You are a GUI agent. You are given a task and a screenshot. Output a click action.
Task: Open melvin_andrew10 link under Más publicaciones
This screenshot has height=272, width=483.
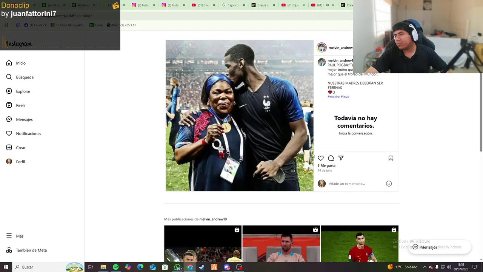click(x=213, y=219)
